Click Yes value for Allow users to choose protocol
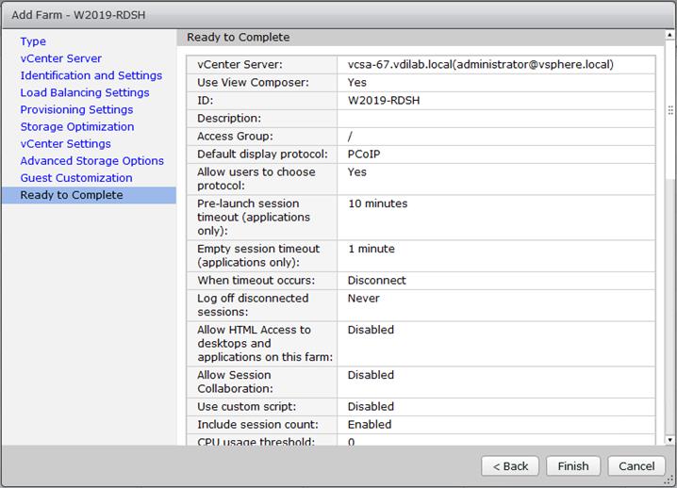 click(x=356, y=172)
